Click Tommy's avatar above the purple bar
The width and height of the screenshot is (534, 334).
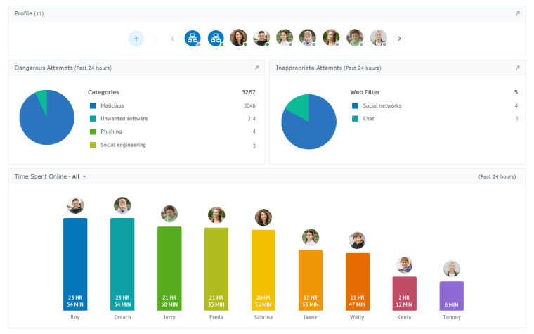pos(452,269)
